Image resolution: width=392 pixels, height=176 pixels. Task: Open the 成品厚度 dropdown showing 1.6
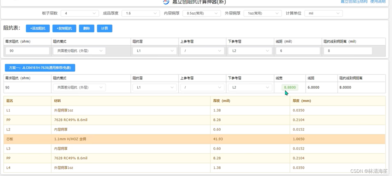coord(141,13)
